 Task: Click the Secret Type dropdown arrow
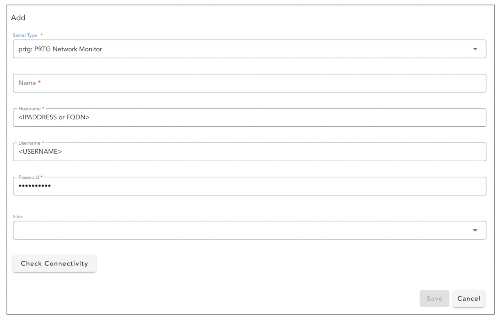475,49
